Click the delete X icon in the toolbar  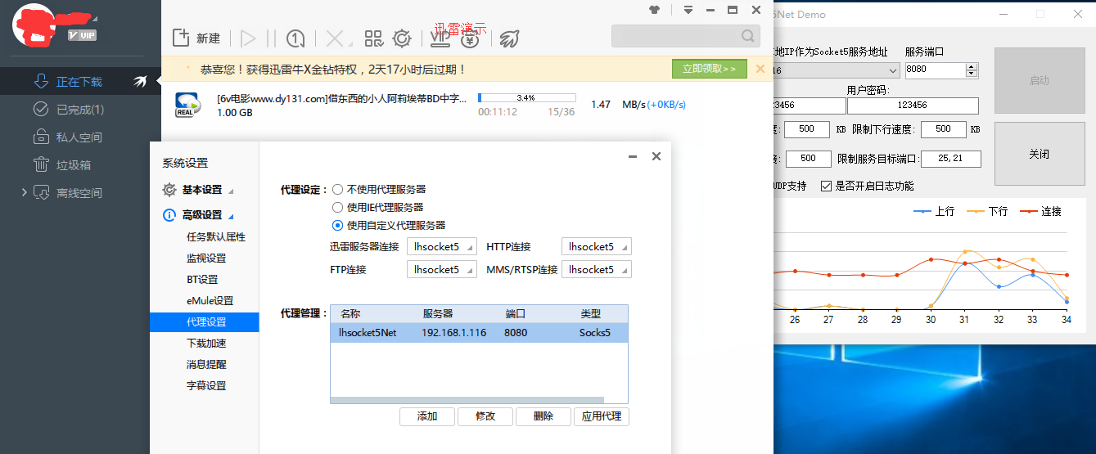pyautogui.click(x=334, y=38)
